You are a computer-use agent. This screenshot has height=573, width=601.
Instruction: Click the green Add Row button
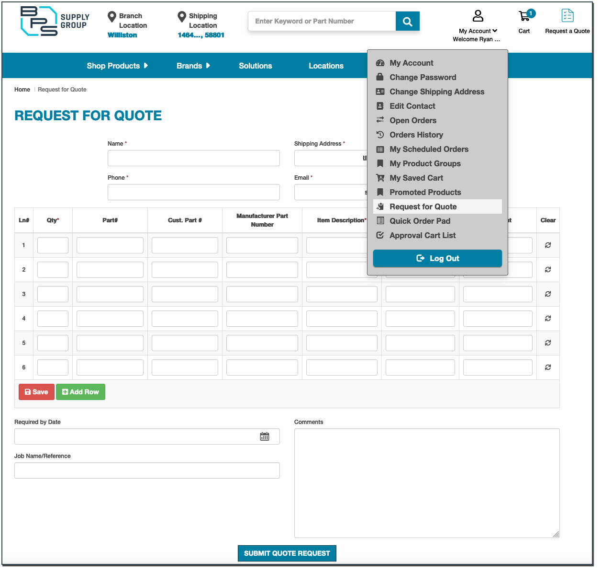80,392
